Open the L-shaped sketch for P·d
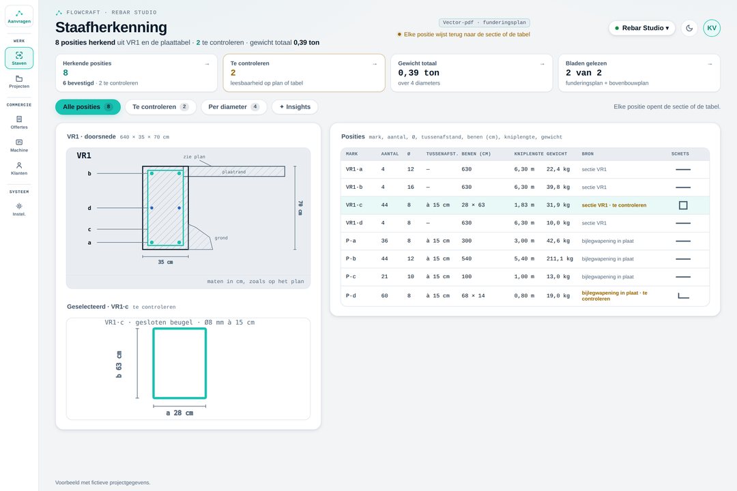 [683, 295]
